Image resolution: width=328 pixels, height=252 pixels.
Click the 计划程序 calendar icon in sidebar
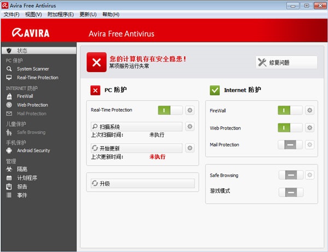point(9,178)
